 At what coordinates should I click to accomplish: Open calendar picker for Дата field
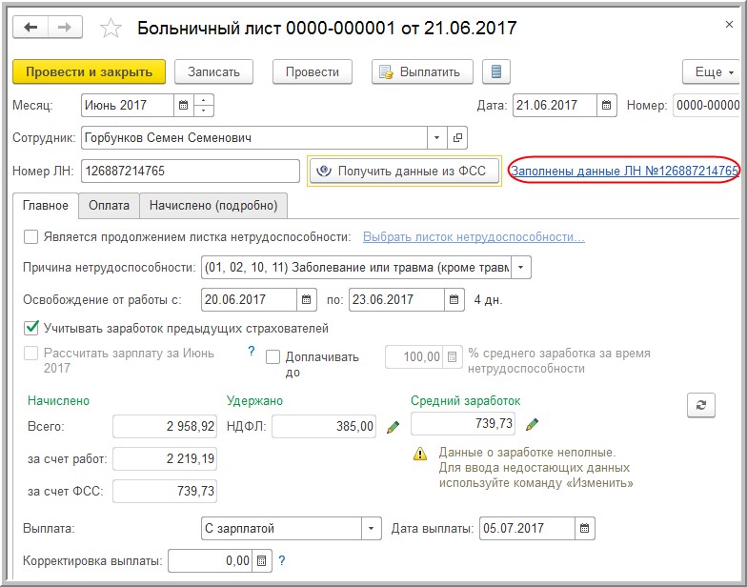click(x=606, y=105)
